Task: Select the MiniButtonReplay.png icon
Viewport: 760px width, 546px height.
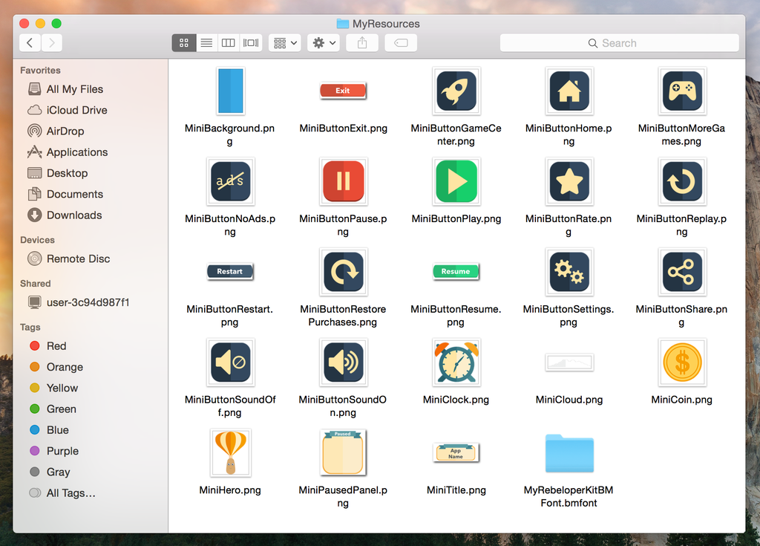Action: pyautogui.click(x=682, y=181)
